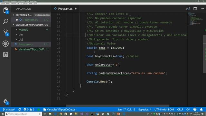Open the Editar menu
The image size is (206, 116).
pyautogui.click(x=8, y=4)
